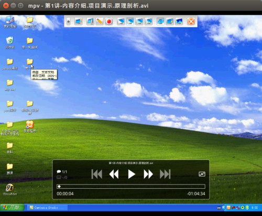
Task: Click the highlighted screen icon after record button
Action: point(130,21)
